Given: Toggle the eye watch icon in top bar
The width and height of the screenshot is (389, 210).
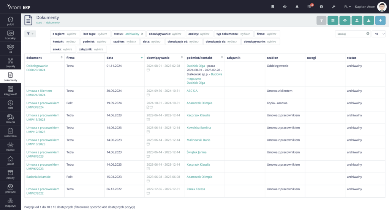Looking at the screenshot, I should pyautogui.click(x=285, y=7).
